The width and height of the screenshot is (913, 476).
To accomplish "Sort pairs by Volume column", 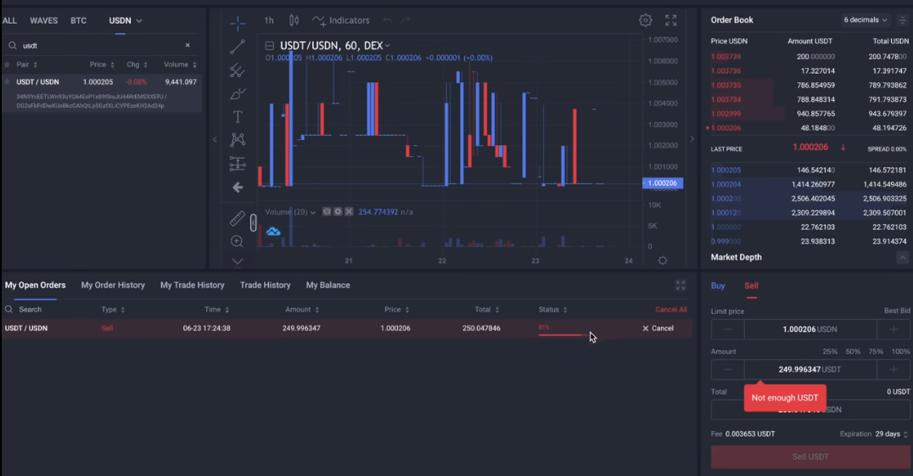I will pos(180,64).
